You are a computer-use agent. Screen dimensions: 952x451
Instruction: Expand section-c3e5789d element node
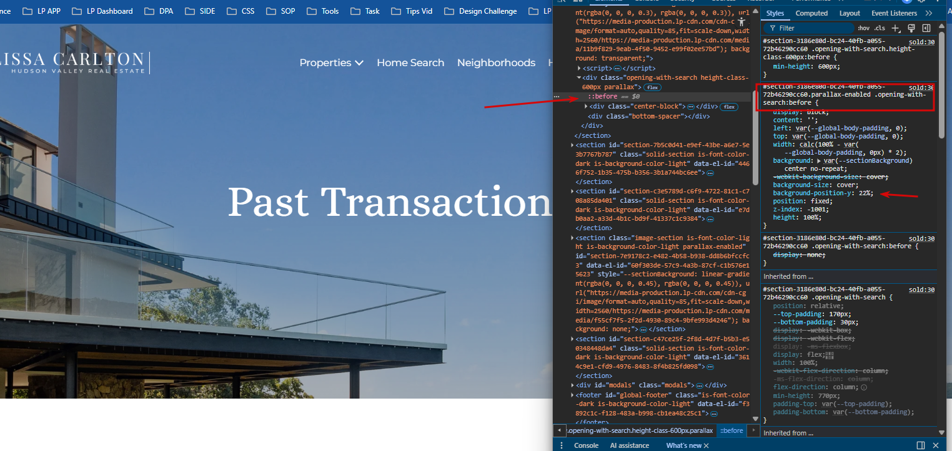pos(573,192)
